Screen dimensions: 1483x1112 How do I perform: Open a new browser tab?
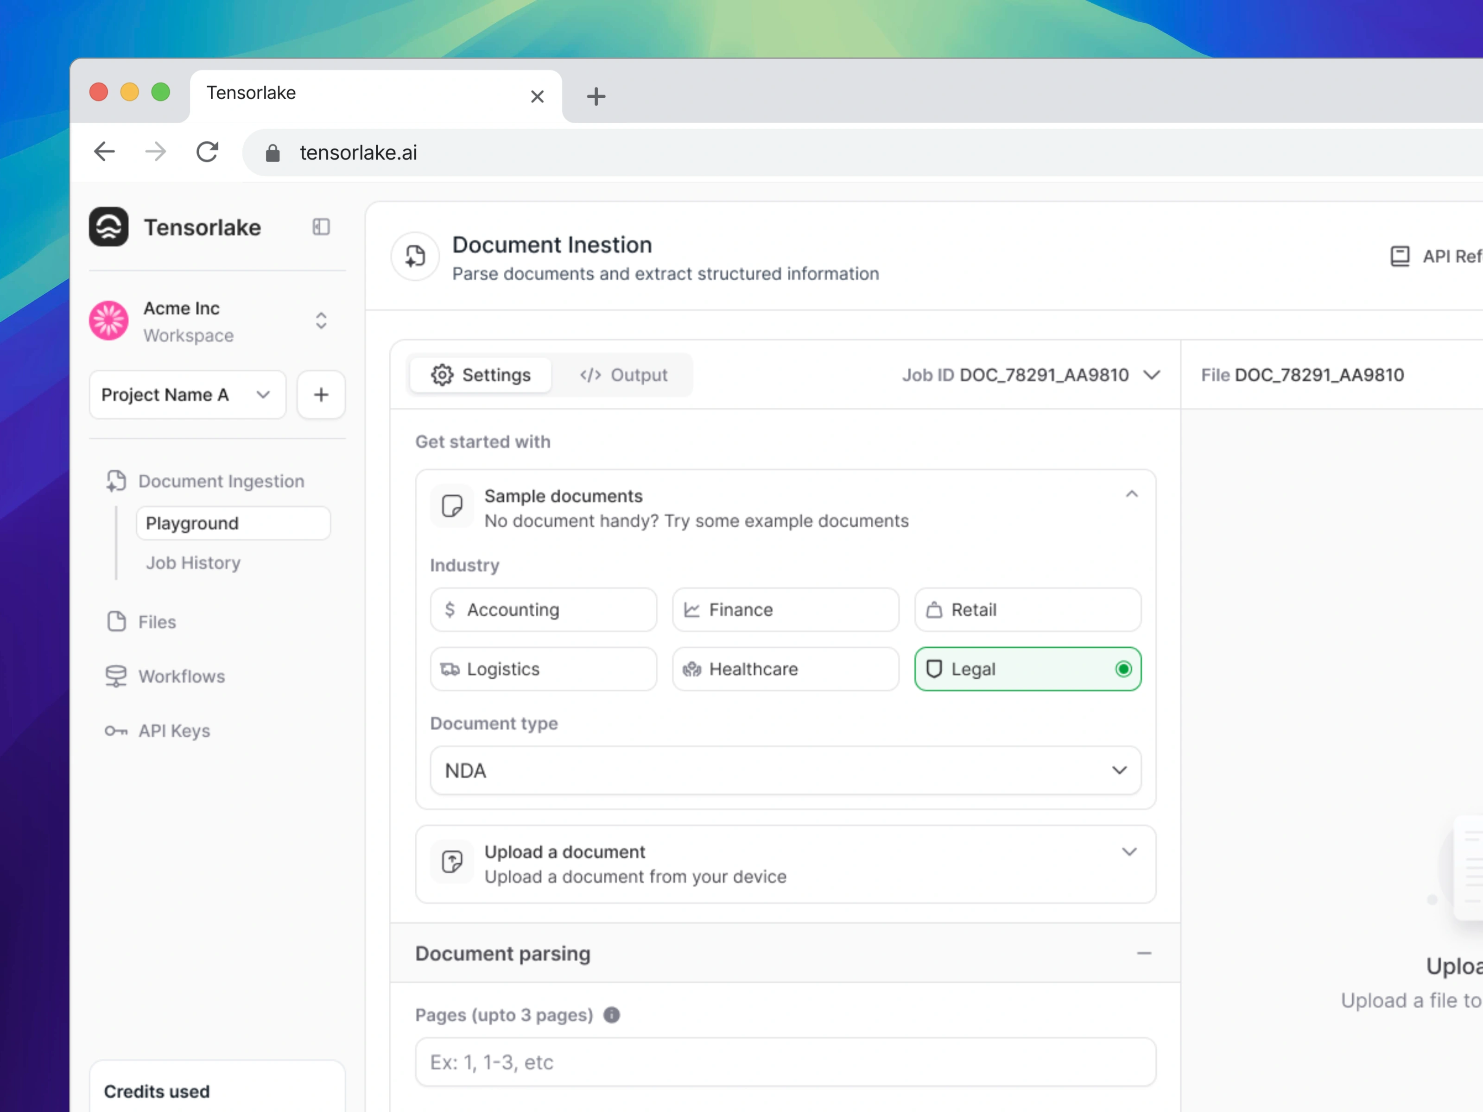596,96
